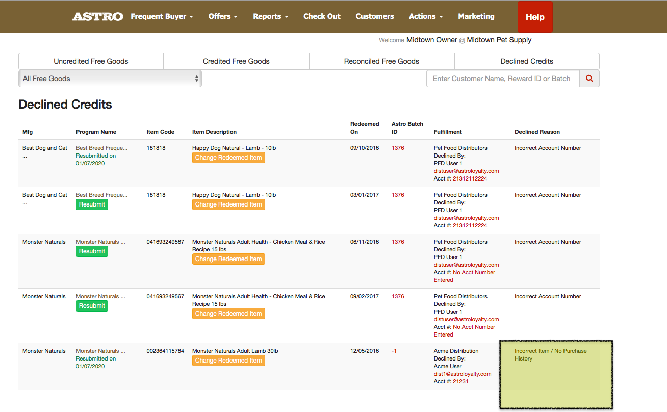Open batch ID 1376 in the 06/11/2016 row
The width and height of the screenshot is (667, 412).
(x=398, y=242)
